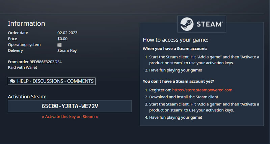This screenshot has width=270, height=144.
Task: Click the Windows operating system icon
Action: [59, 45]
